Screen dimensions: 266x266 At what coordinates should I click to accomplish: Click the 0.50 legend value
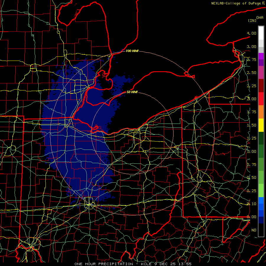coord(252,178)
